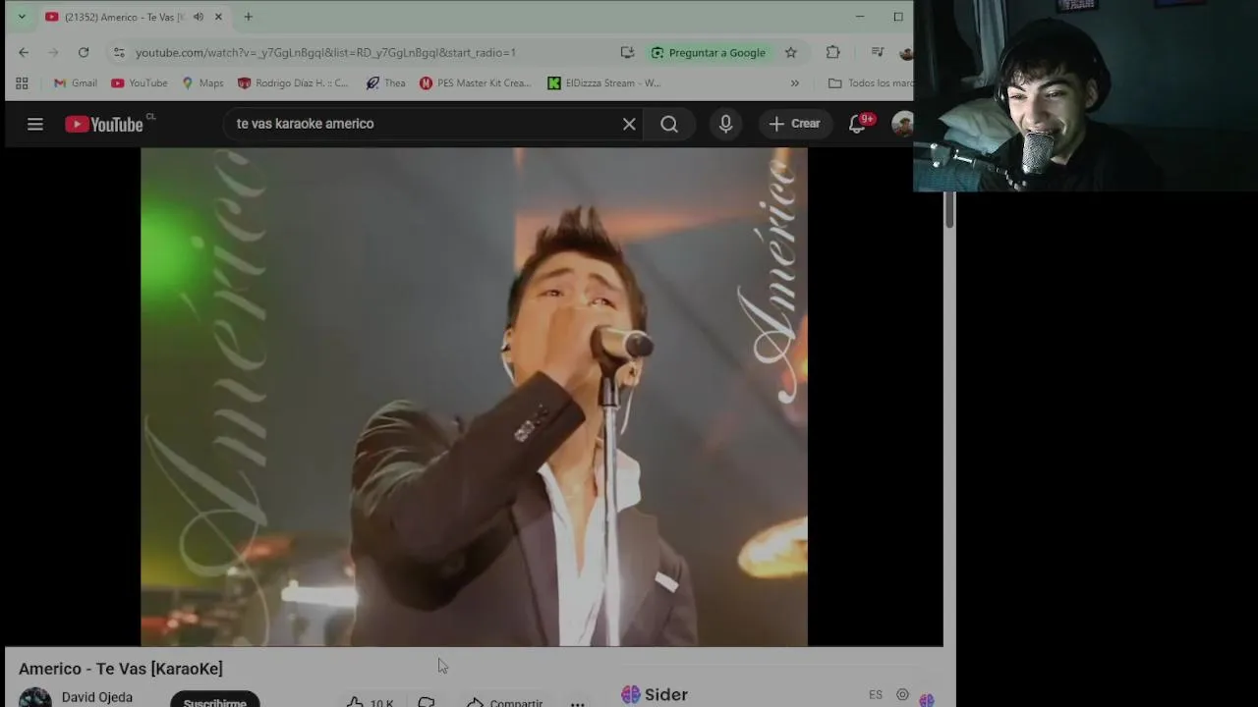
Task: Mute tab audio via speaker icon
Action: point(198,17)
